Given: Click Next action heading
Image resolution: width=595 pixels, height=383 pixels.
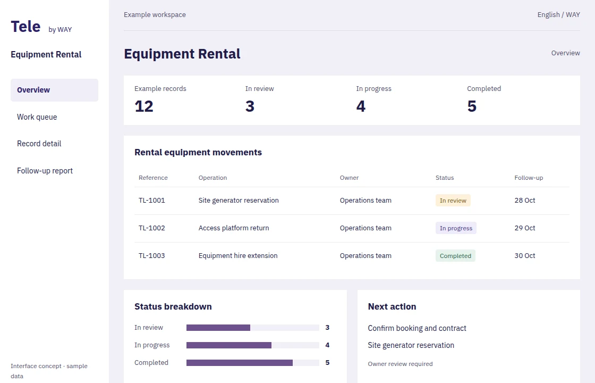Looking at the screenshot, I should pyautogui.click(x=392, y=306).
